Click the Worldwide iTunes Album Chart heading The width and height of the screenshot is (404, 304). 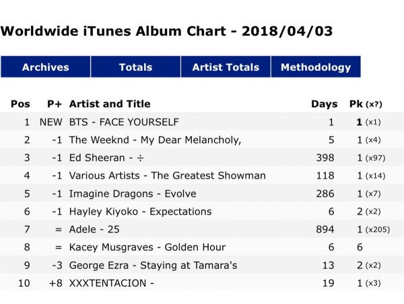(x=166, y=32)
